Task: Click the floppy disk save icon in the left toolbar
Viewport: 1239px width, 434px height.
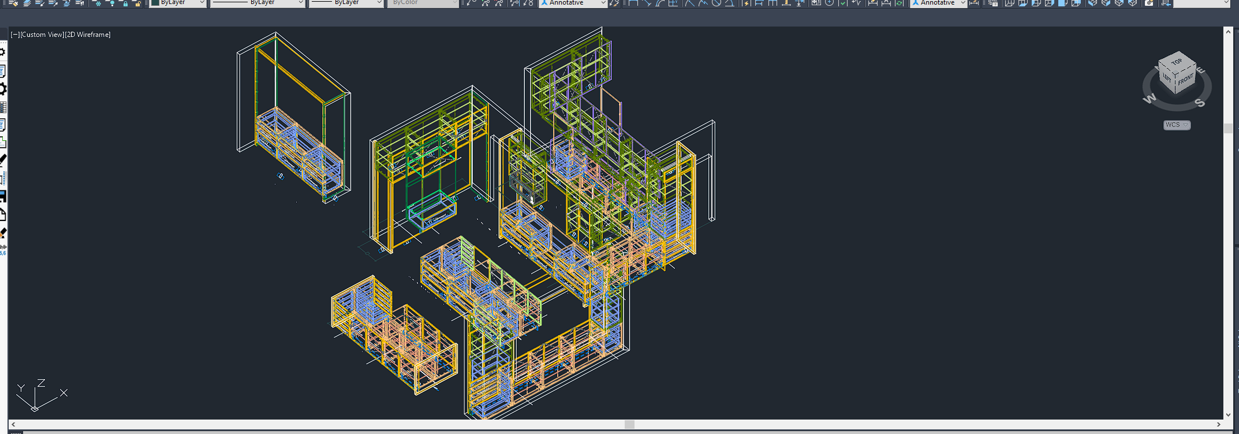Action: [x=3, y=196]
